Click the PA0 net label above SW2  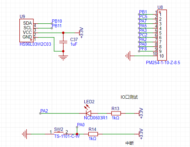tap(81, 125)
